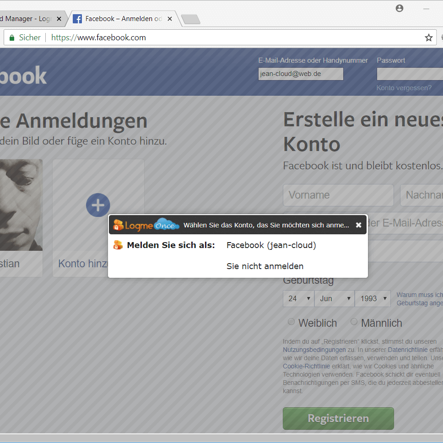Open the Datenrichtlinie link
The image size is (443, 443).
pyautogui.click(x=408, y=350)
